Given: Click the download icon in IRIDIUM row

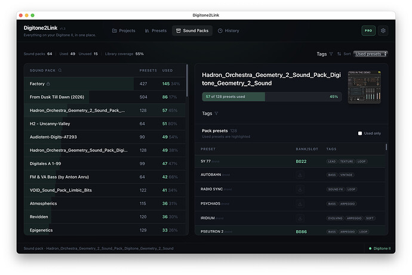Looking at the screenshot, I should pos(300,218).
